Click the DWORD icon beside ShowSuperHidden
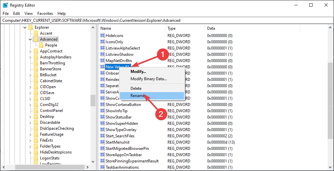The image size is (334, 171). [102, 123]
